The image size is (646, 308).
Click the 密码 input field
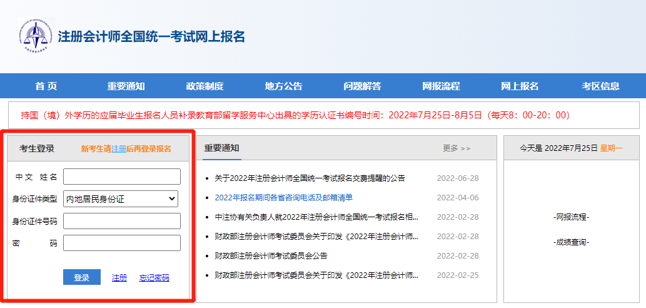(x=121, y=243)
